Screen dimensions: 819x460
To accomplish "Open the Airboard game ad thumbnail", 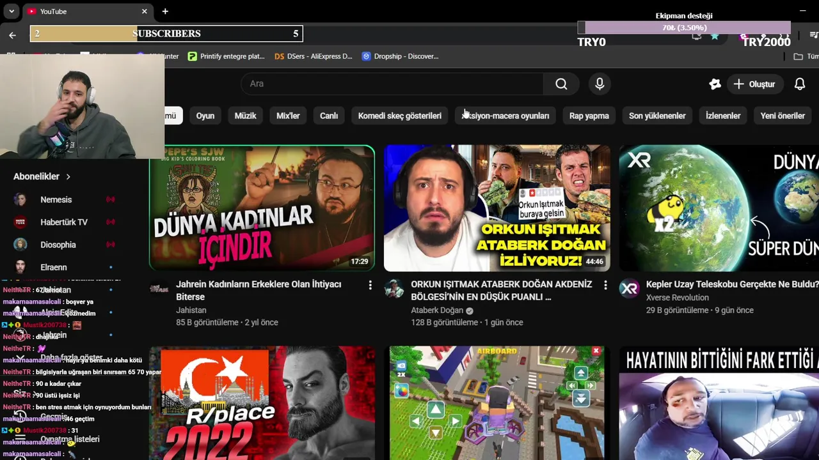I will [497, 403].
